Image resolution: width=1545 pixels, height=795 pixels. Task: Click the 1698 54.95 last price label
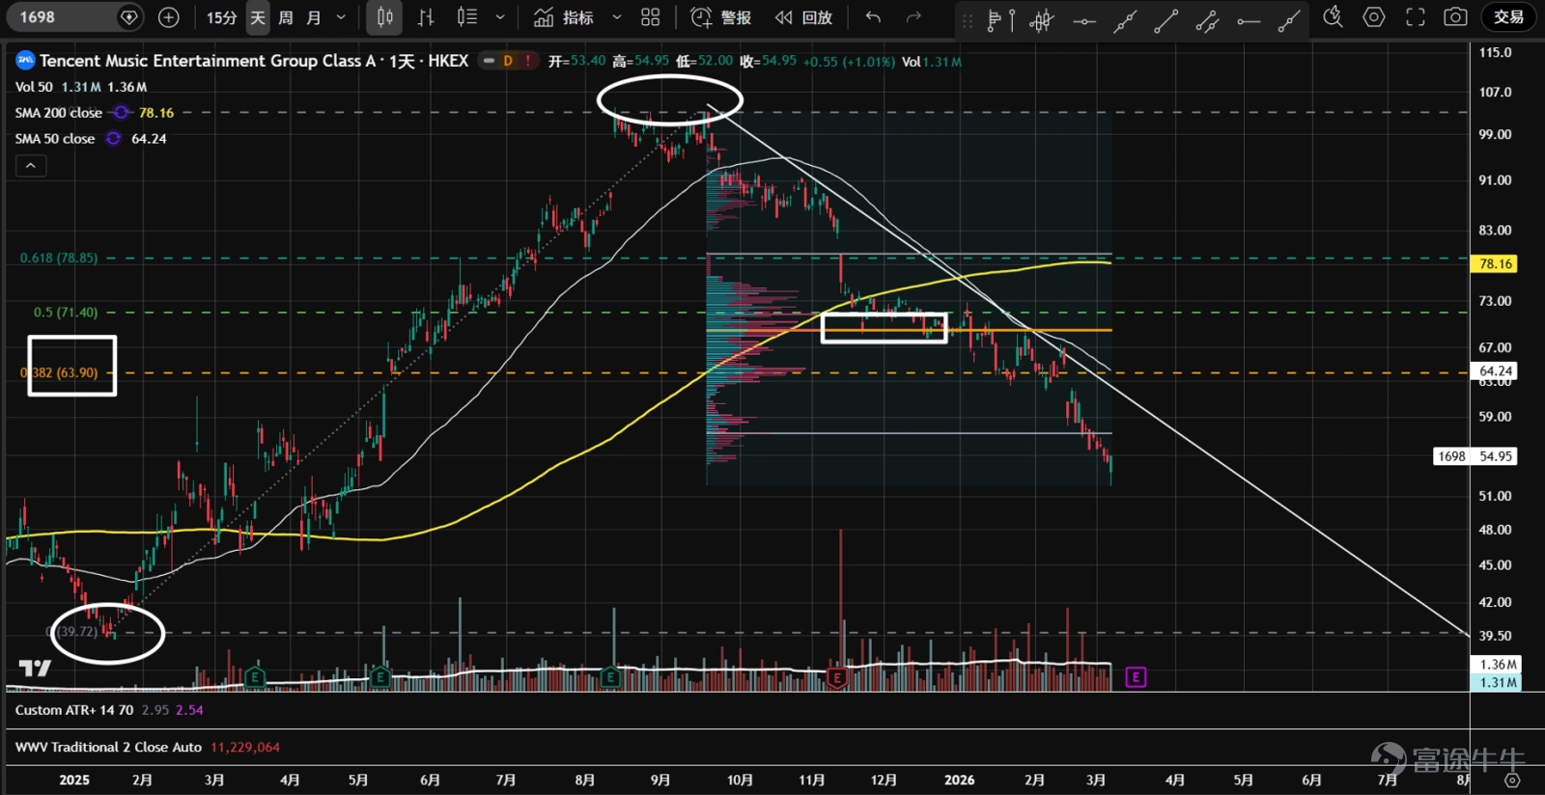pyautogui.click(x=1475, y=456)
